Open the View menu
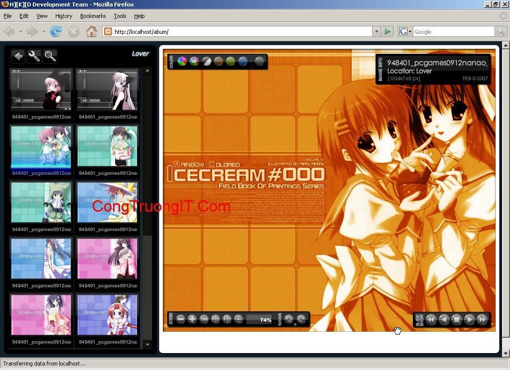The width and height of the screenshot is (510, 370). (42, 16)
